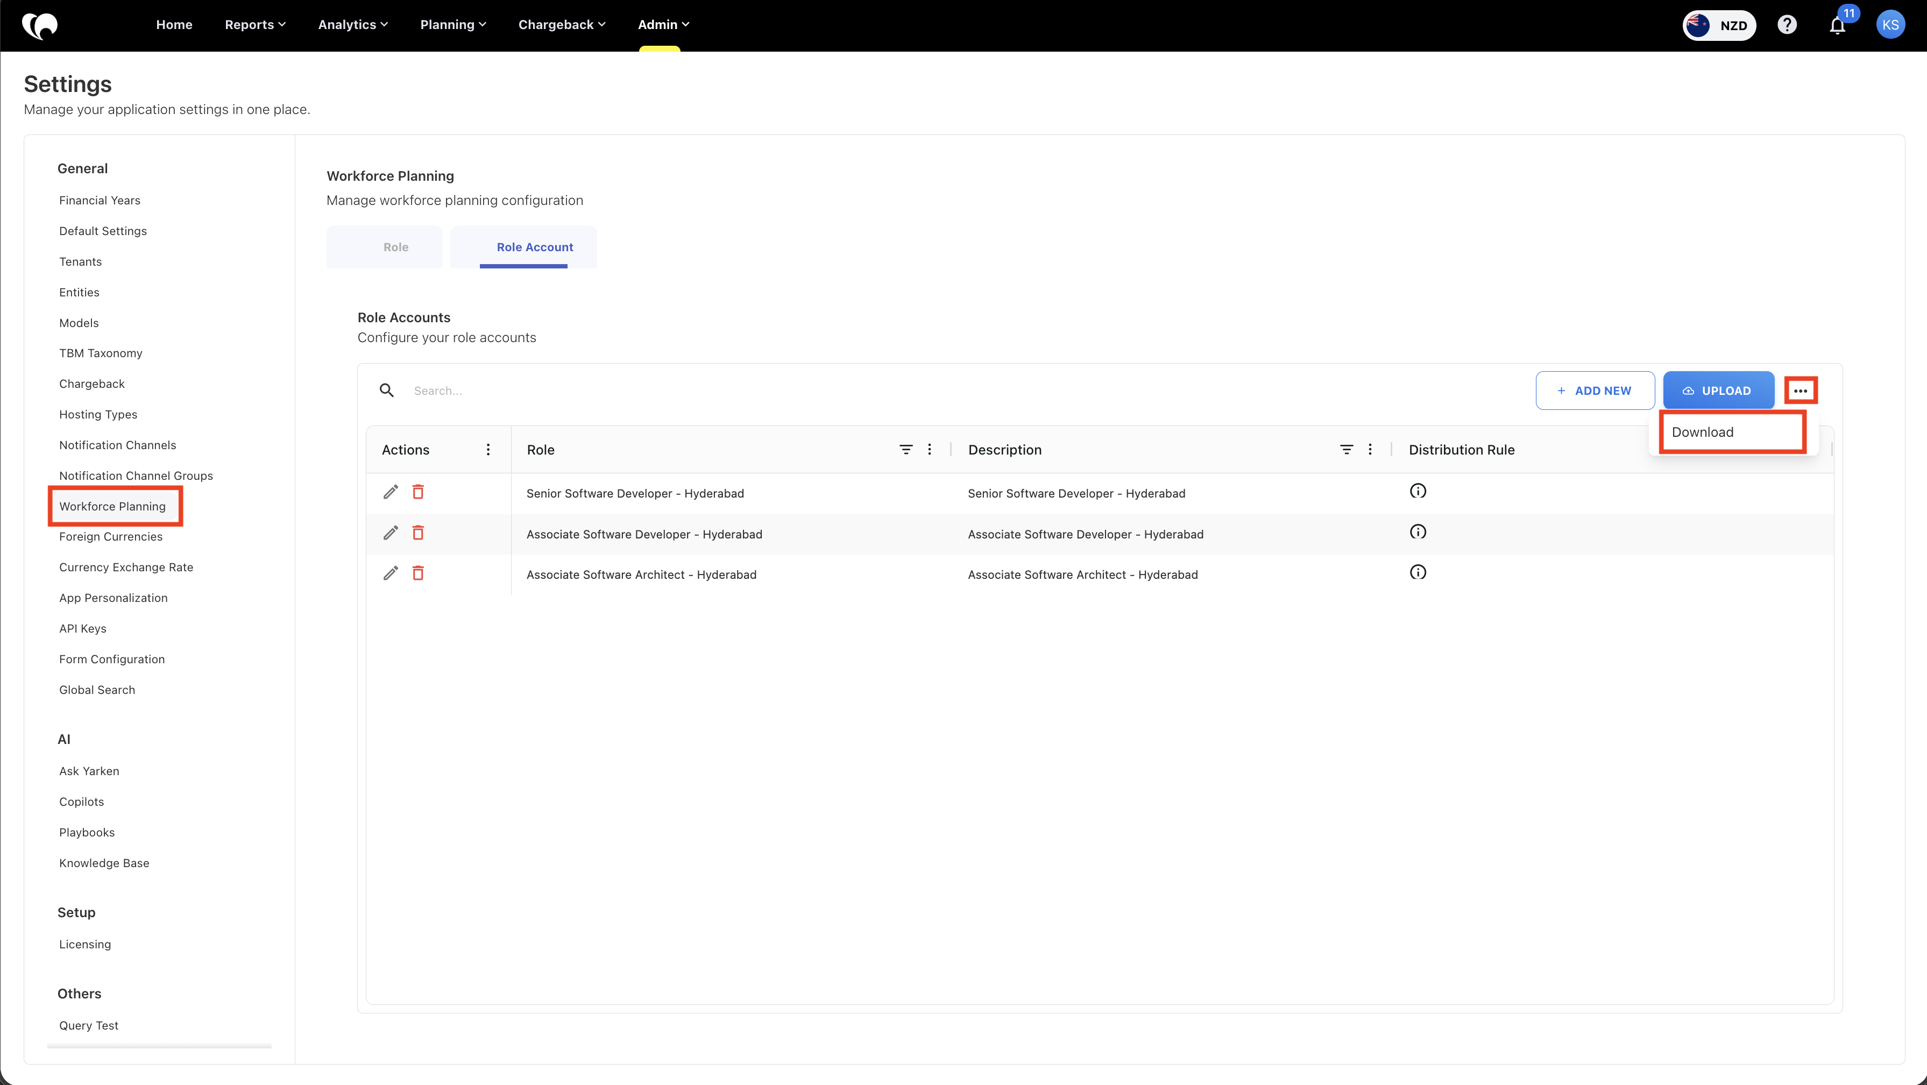Open Description column kebab menu

pyautogui.click(x=1370, y=449)
